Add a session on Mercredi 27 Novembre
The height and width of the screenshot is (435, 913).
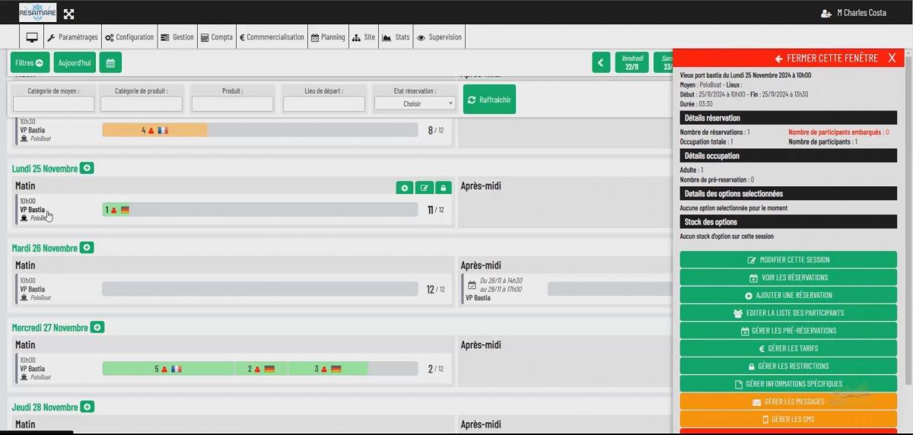tap(97, 327)
